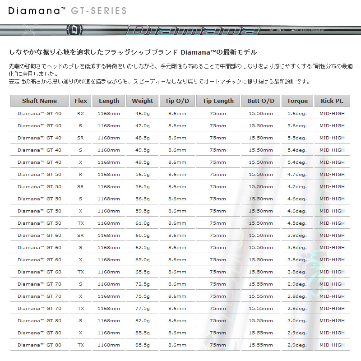Select the 65.5g weight value
The height and width of the screenshot is (361, 361).
click(x=143, y=272)
